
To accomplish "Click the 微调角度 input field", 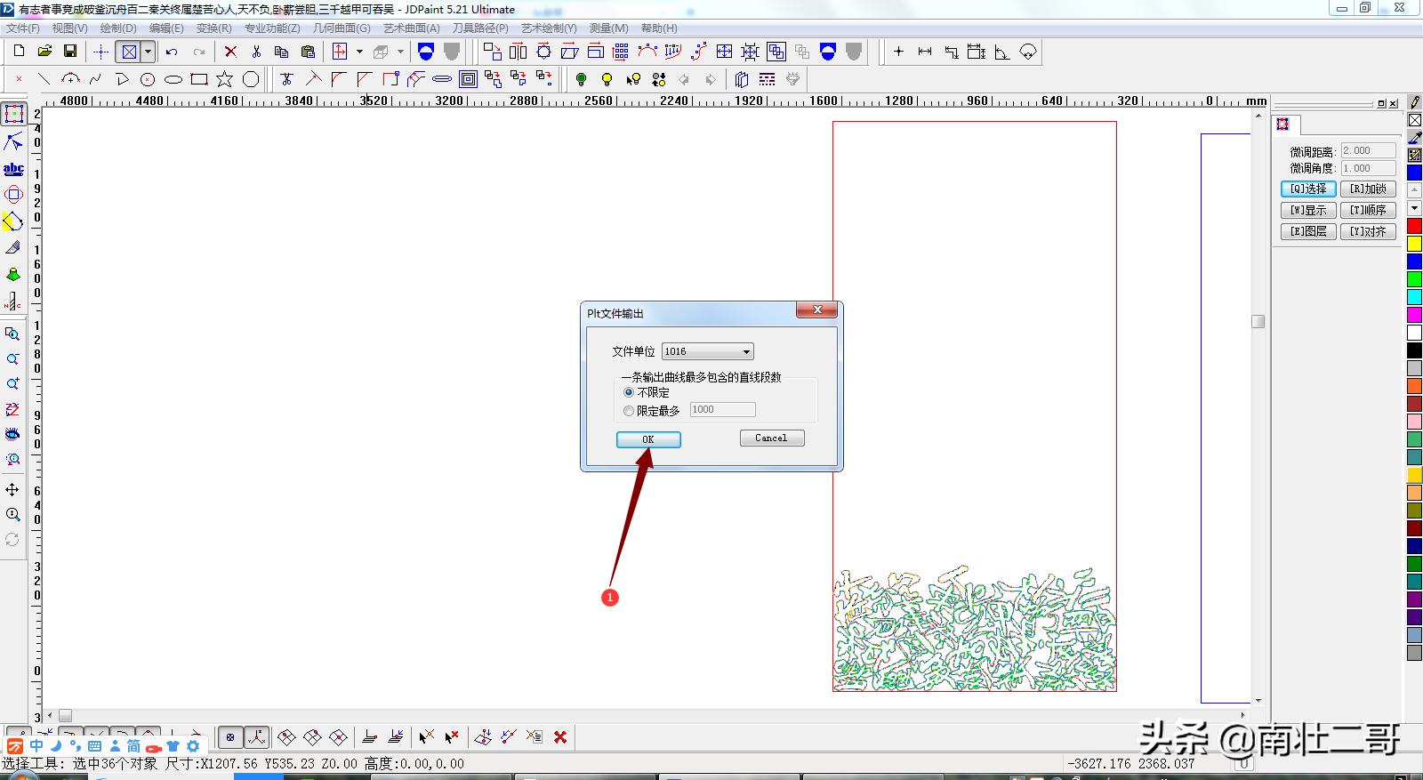I will tap(1369, 168).
